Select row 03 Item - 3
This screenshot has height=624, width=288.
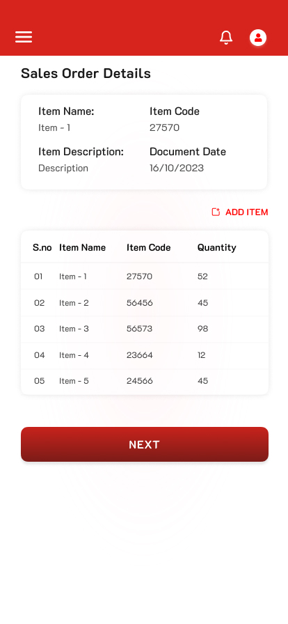(145, 329)
